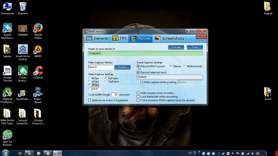Select the CCleaner desktop icon
The image size is (278, 156).
pyautogui.click(x=38, y=72)
